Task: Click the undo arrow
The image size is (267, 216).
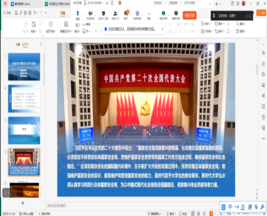Action: click(34, 13)
